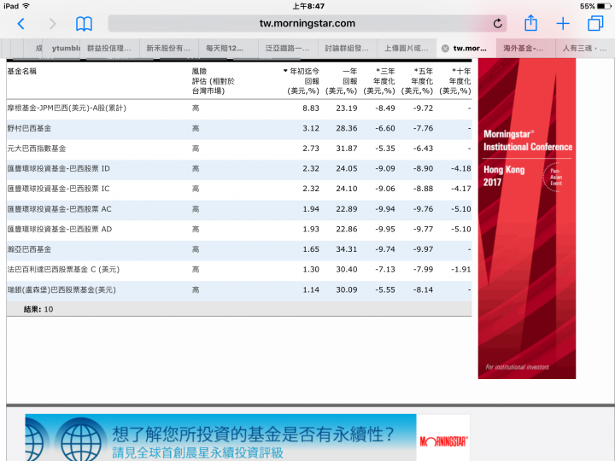
Task: Open fund 匯豐環球投資基金-巴西股票 AD
Action: pyautogui.click(x=59, y=229)
